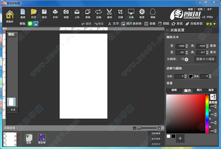Increase border width stepper value

click(x=186, y=75)
